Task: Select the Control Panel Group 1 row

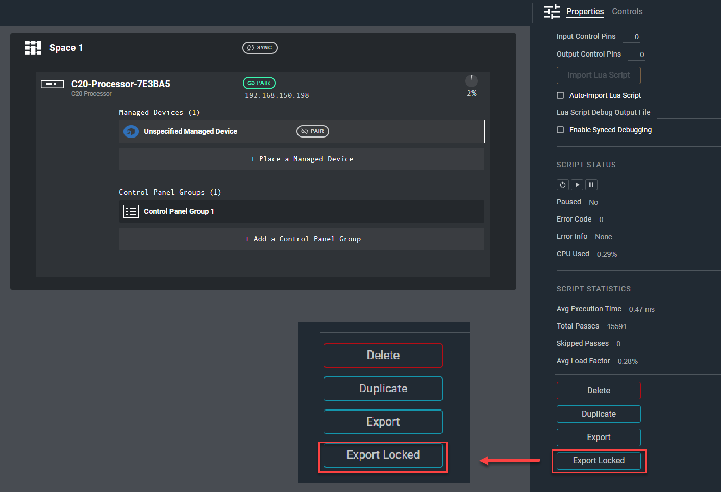Action: [302, 211]
